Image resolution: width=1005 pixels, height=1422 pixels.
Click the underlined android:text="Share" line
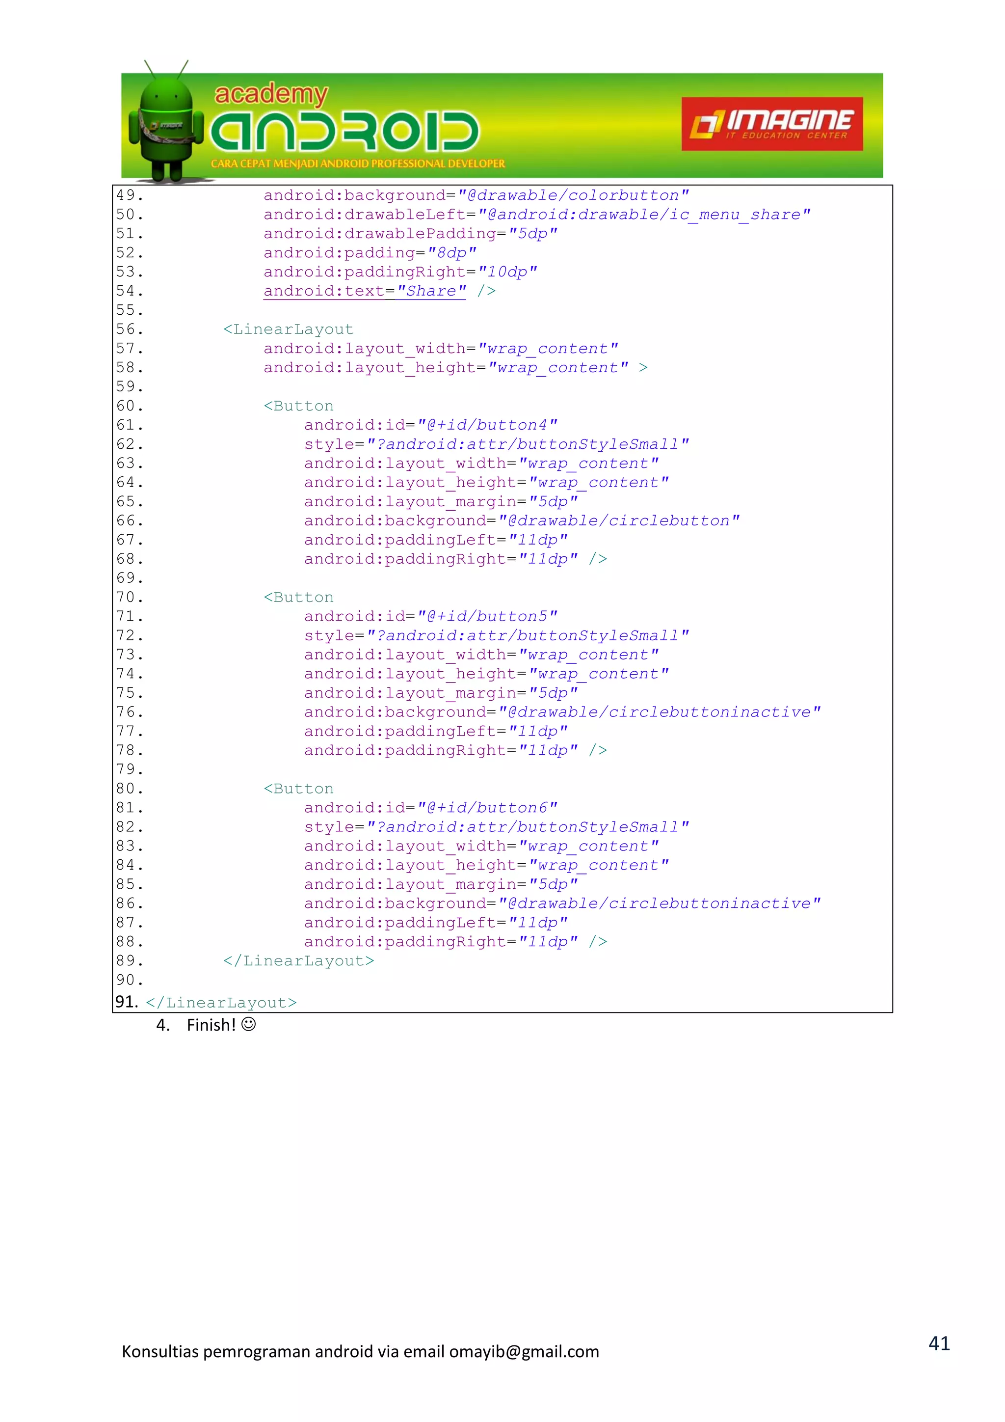(365, 291)
